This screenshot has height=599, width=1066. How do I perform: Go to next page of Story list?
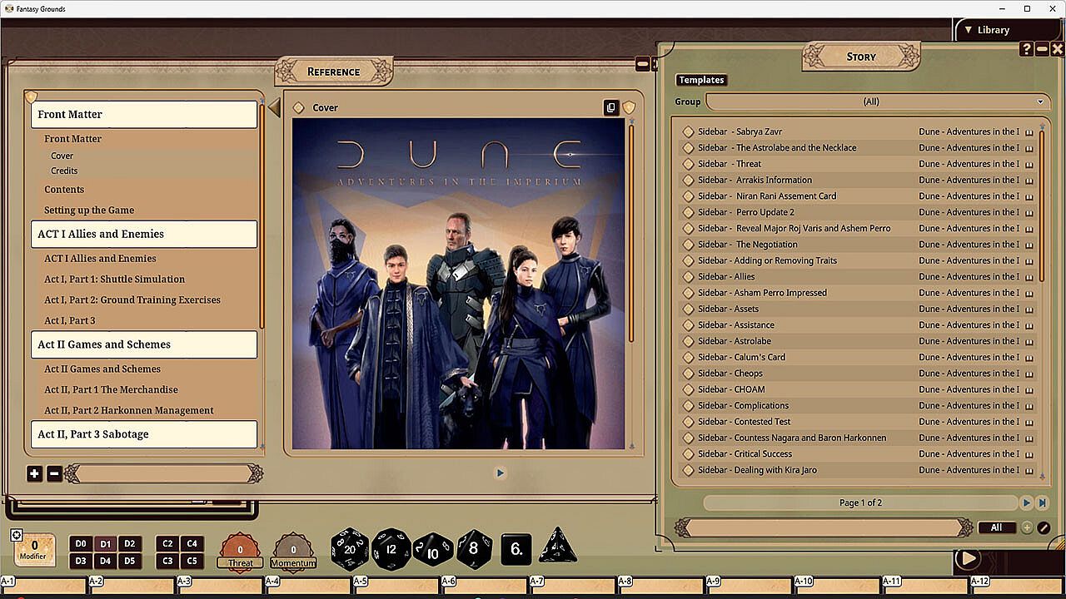click(x=1027, y=502)
